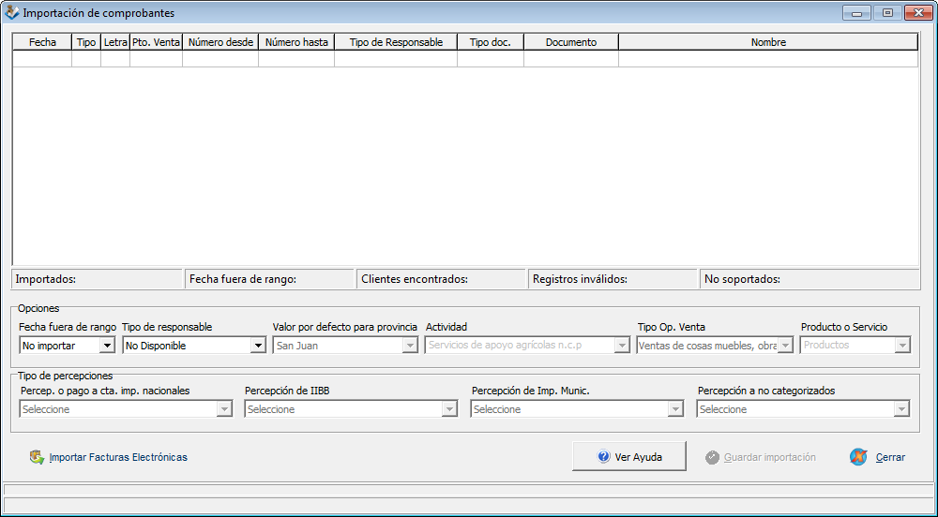The image size is (938, 517).
Task: Expand the Percepción a no categorizados dropdown
Action: point(901,409)
